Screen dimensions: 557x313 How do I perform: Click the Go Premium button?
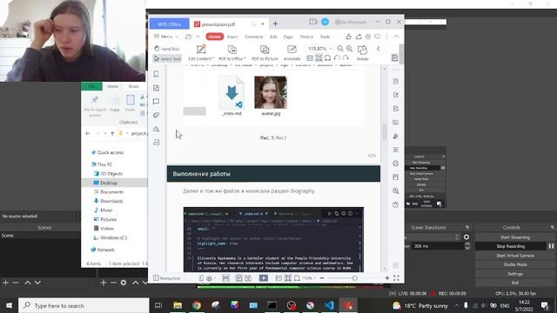click(351, 22)
